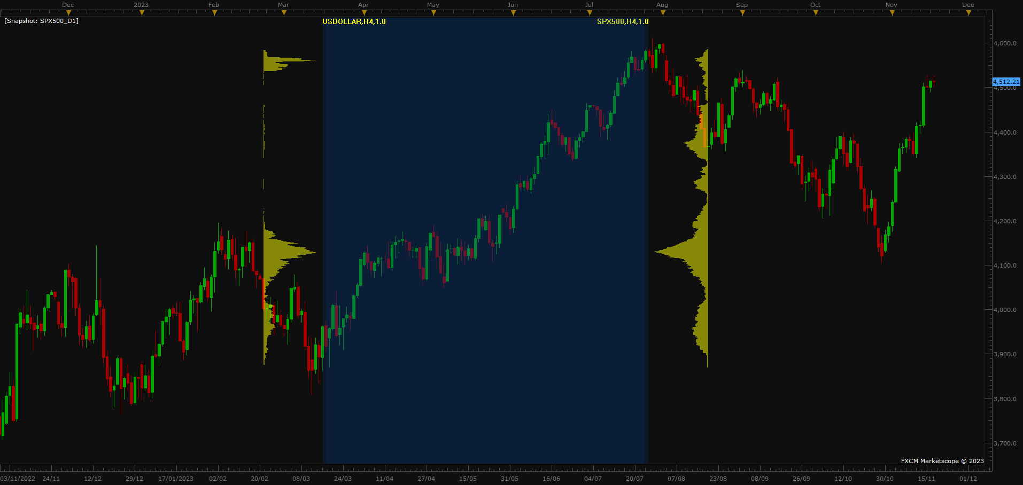Click the 4,400.0 price axis label
Viewport: 1023px width, 485px height.
click(x=1005, y=132)
